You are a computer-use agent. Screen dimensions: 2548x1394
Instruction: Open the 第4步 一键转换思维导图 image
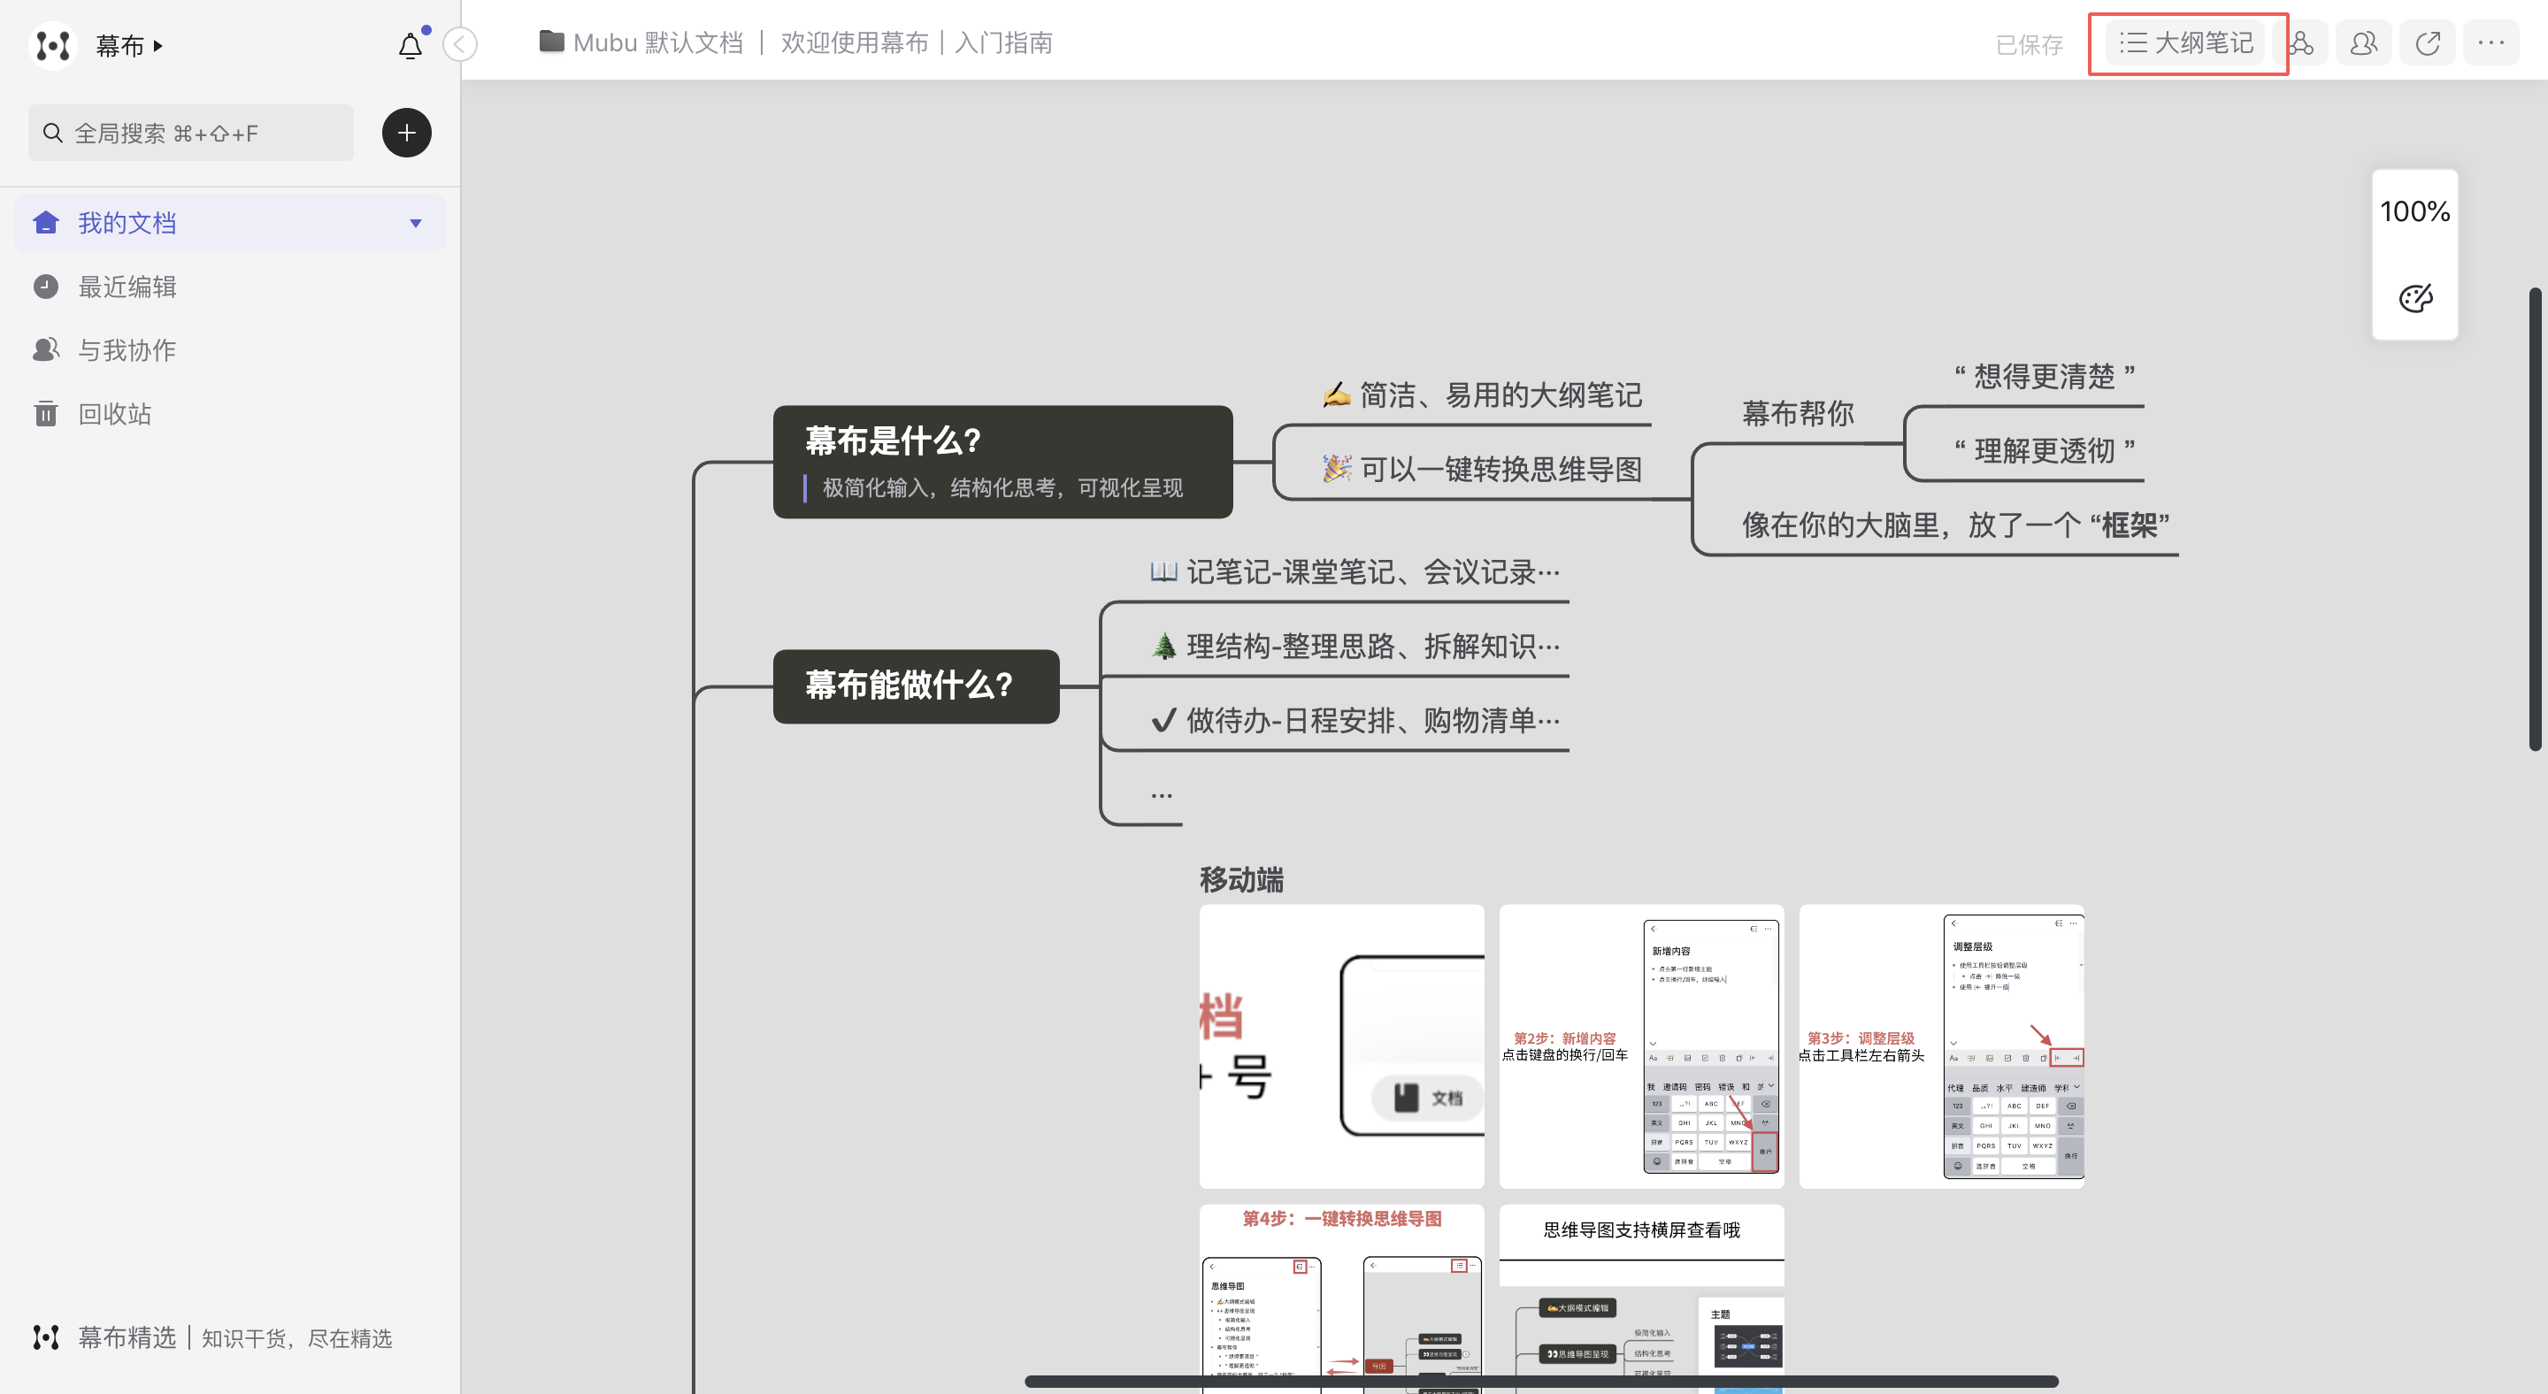pyautogui.click(x=1341, y=1298)
